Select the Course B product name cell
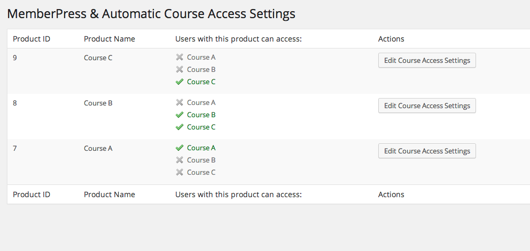This screenshot has height=251, width=530. click(x=98, y=103)
